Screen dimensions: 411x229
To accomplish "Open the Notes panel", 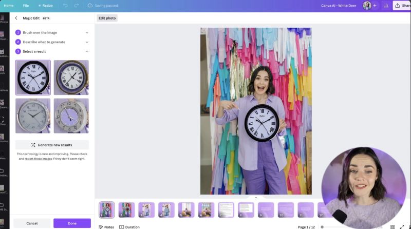I will tap(106, 227).
